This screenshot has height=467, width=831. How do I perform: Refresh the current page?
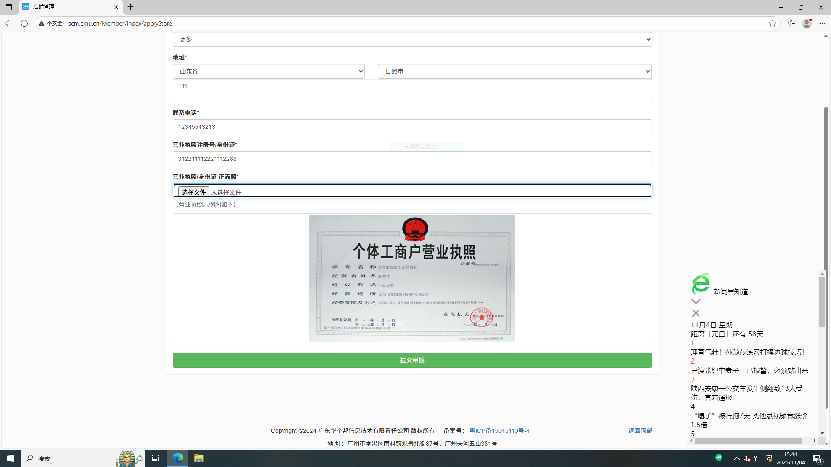(24, 23)
